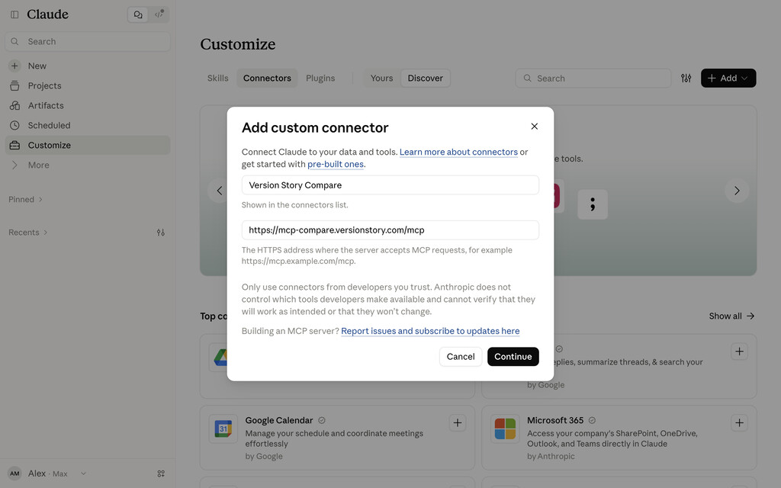Open Report issues and subscribe link
This screenshot has height=488, width=781.
430,331
